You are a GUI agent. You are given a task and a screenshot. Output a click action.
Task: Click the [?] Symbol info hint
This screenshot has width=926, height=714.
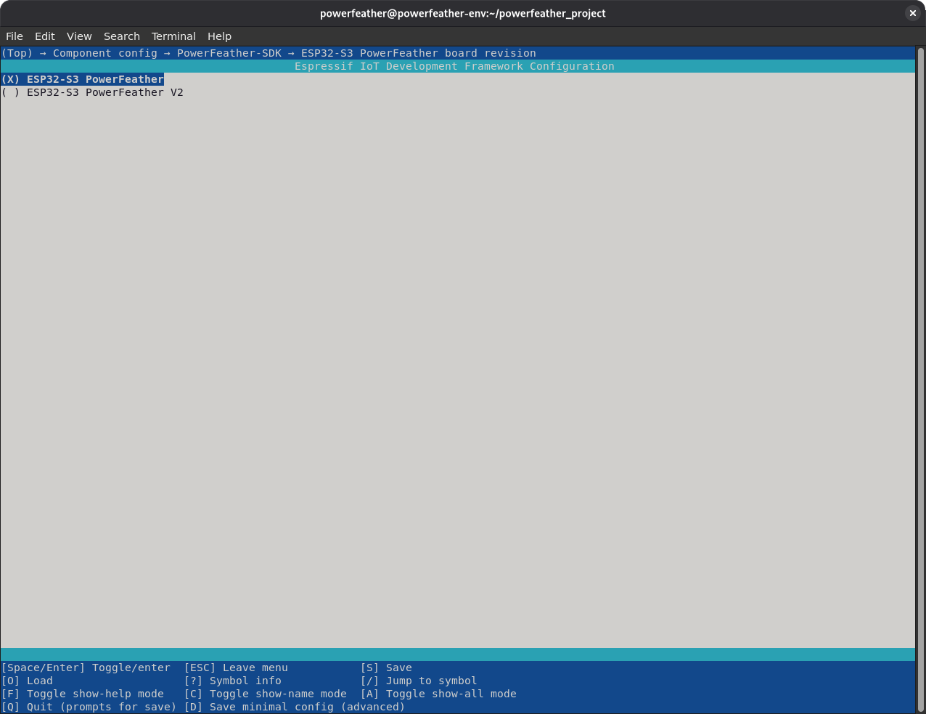click(x=233, y=681)
